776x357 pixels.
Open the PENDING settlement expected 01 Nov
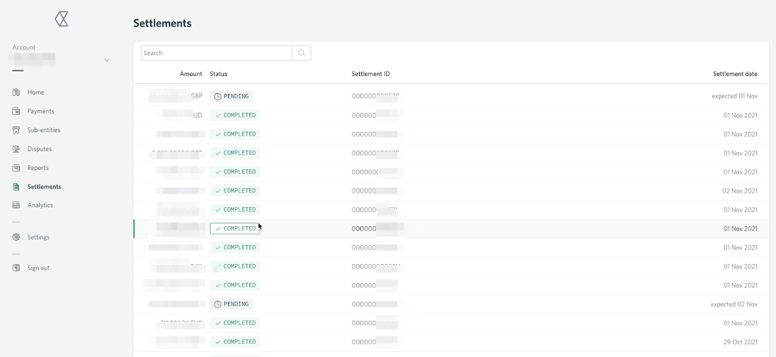pos(451,96)
